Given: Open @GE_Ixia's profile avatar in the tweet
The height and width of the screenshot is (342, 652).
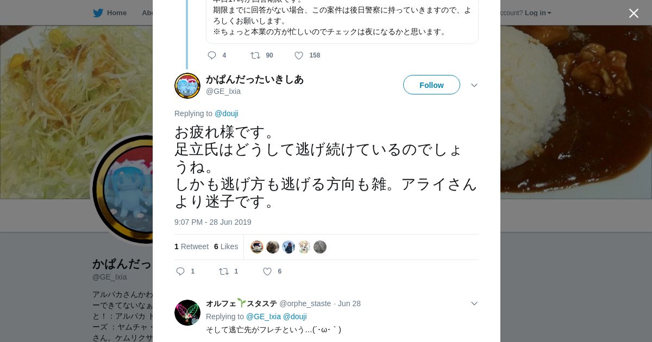Looking at the screenshot, I should pos(187,86).
